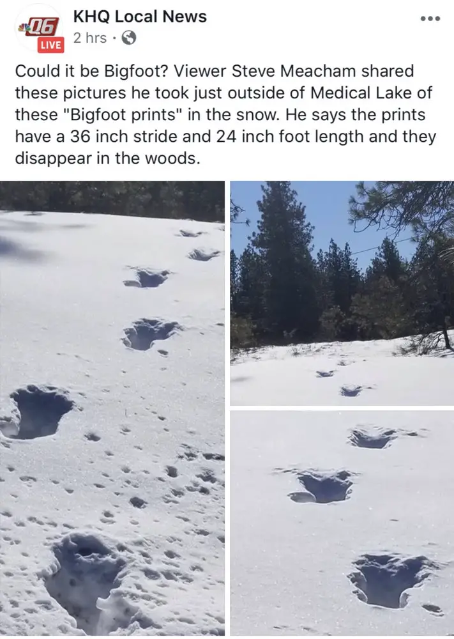The height and width of the screenshot is (639, 454).
Task: Click the 2 hrs timestamp
Action: tap(90, 38)
